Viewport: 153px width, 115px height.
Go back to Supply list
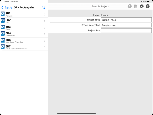[x=7, y=7]
